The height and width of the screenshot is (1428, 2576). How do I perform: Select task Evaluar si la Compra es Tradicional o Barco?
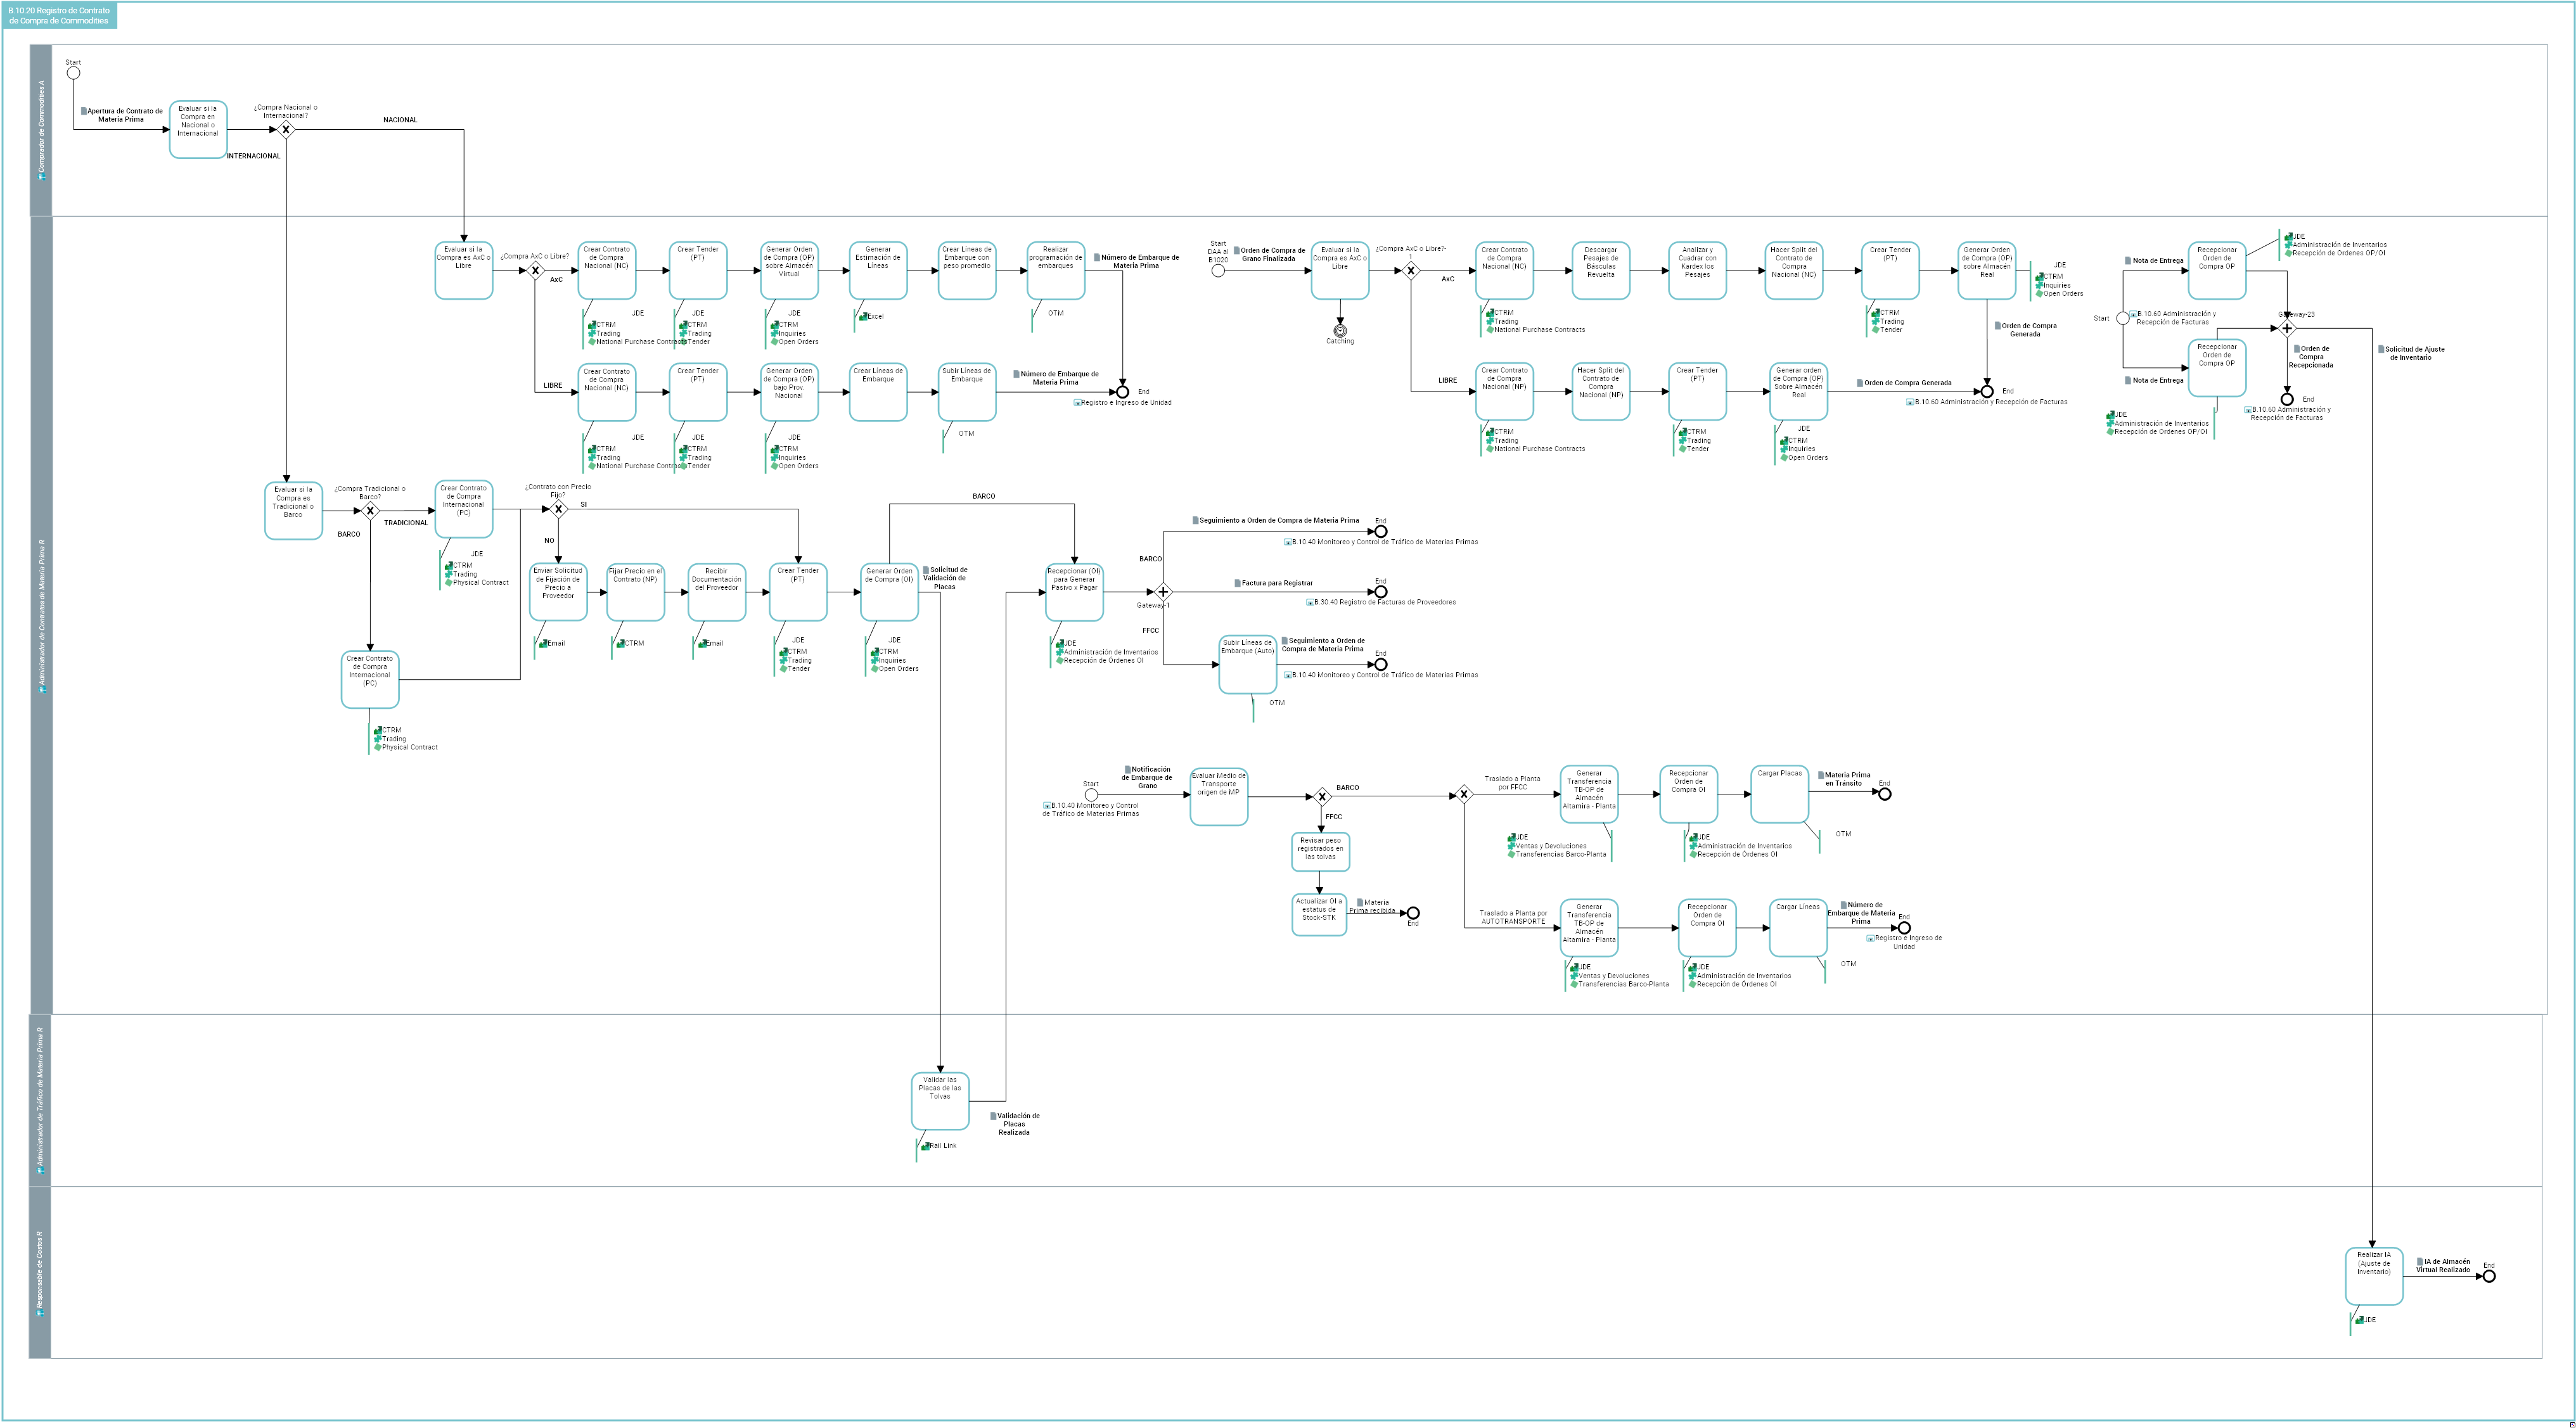[x=293, y=511]
